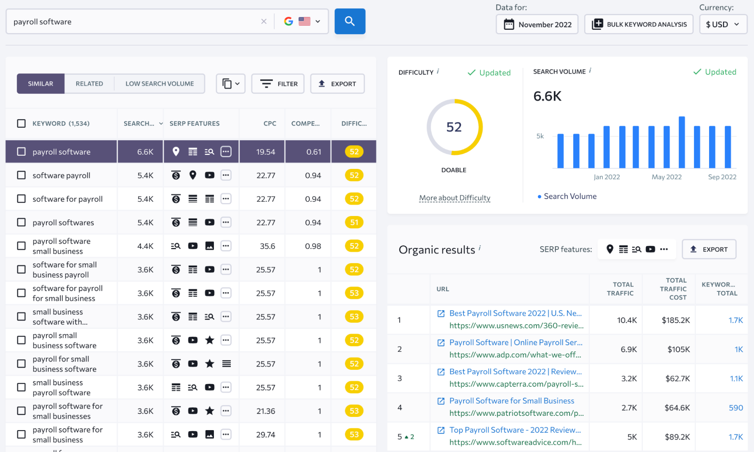Click the location pin icon in the payroll software row
The image size is (754, 452).
point(176,152)
